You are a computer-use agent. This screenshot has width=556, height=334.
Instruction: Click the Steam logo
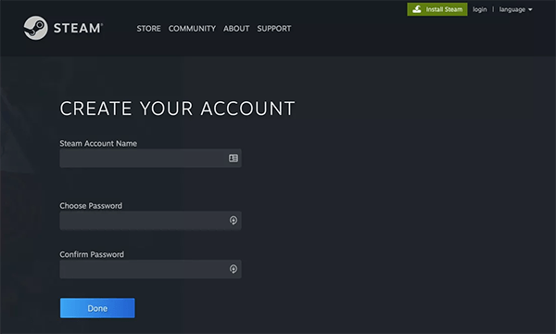click(x=63, y=28)
